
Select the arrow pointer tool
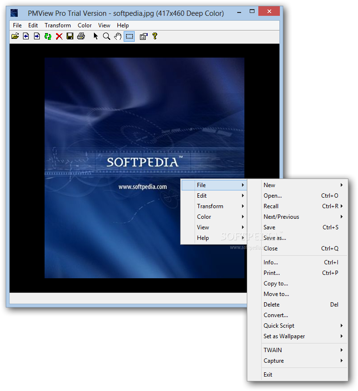pos(96,36)
